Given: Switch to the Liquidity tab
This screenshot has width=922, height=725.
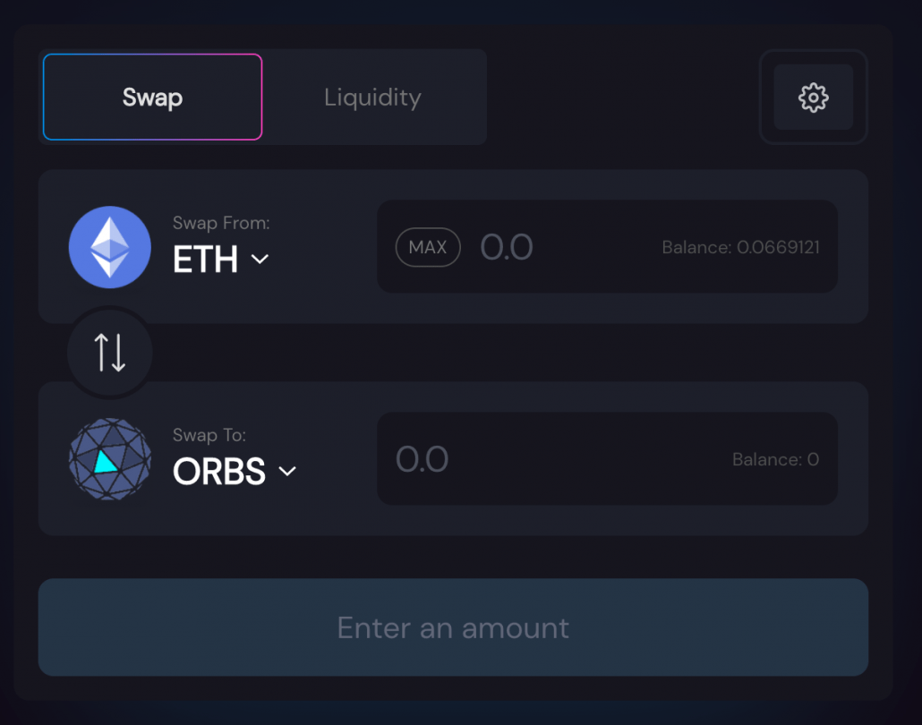Looking at the screenshot, I should tap(372, 97).
